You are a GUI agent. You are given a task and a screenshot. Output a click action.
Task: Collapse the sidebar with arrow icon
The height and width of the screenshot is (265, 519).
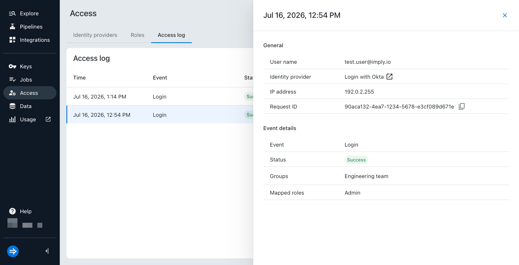click(x=47, y=251)
